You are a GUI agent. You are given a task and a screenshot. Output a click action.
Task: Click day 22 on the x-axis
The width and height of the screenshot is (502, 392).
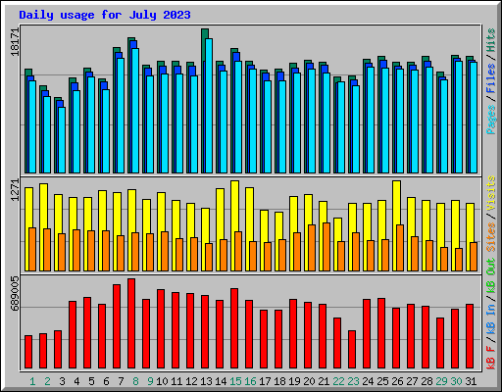coord(338,381)
